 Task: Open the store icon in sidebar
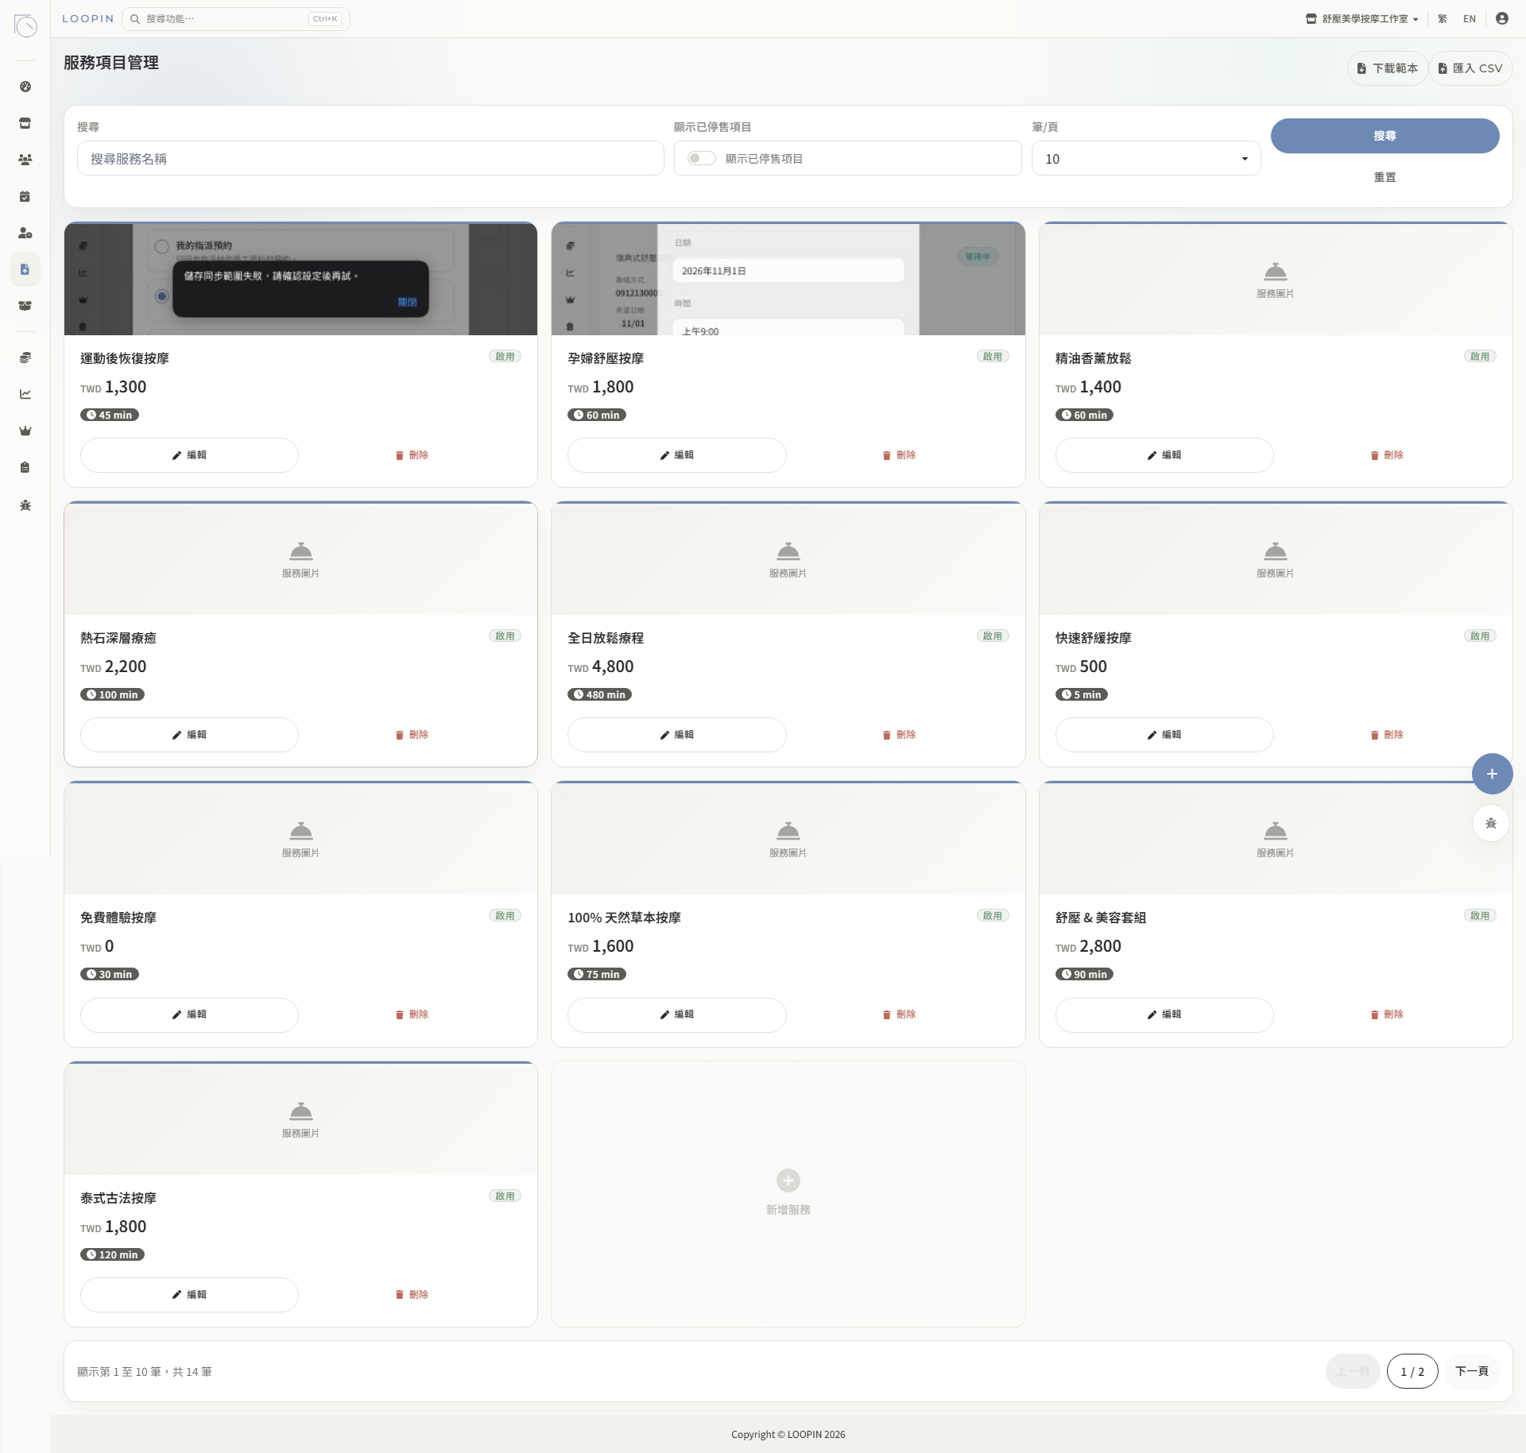[x=25, y=123]
